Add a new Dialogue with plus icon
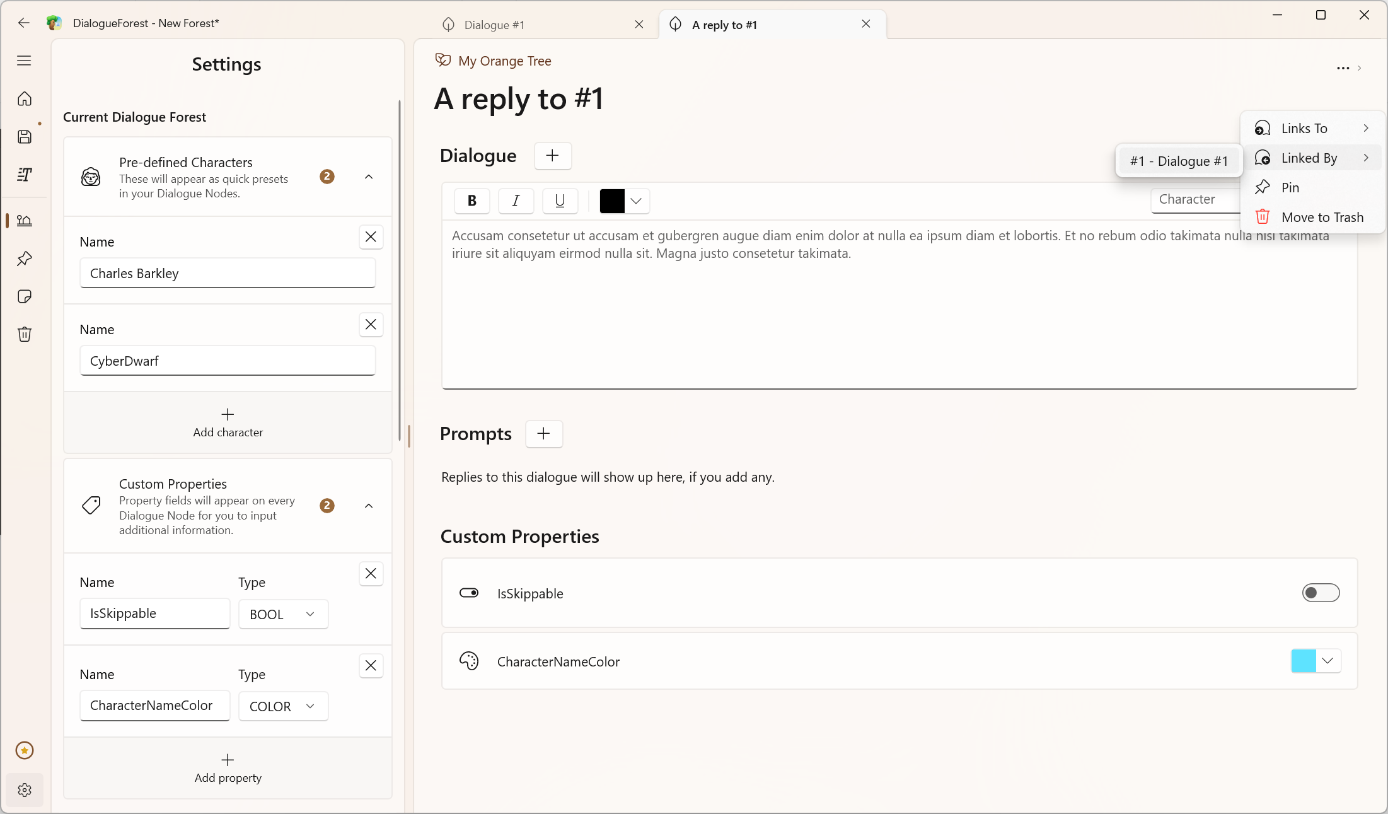 coord(553,156)
